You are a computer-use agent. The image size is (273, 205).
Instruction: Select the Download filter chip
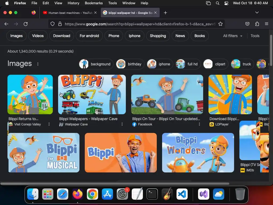click(x=62, y=36)
